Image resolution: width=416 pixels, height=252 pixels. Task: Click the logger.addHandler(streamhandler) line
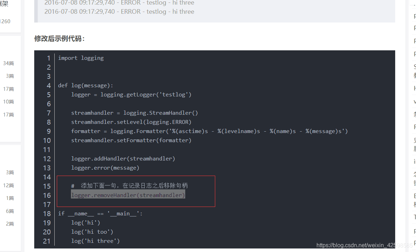point(123,159)
